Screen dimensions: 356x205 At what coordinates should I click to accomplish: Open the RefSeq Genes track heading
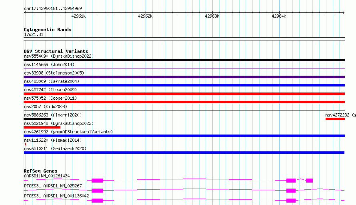pyautogui.click(x=41, y=171)
